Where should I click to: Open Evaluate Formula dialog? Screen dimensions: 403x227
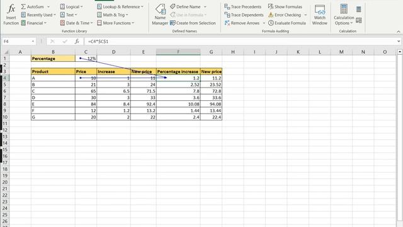click(287, 23)
